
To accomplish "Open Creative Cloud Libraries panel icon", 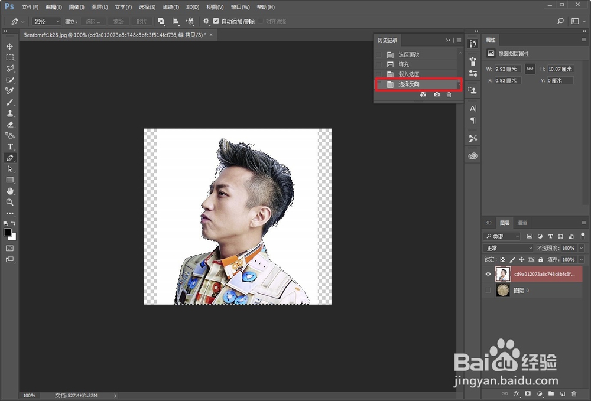I will click(x=473, y=155).
